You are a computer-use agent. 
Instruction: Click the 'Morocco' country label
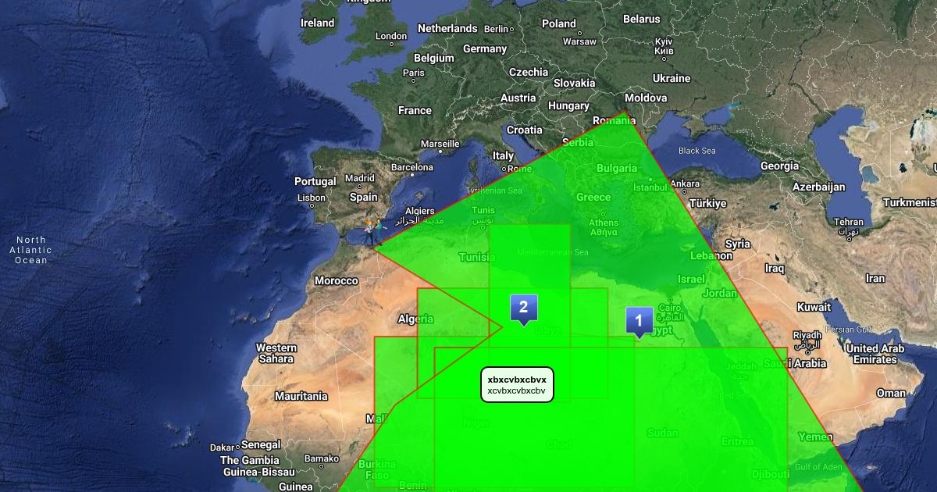[x=337, y=280]
